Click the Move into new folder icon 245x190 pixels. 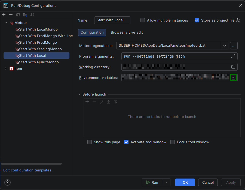pos(25,15)
